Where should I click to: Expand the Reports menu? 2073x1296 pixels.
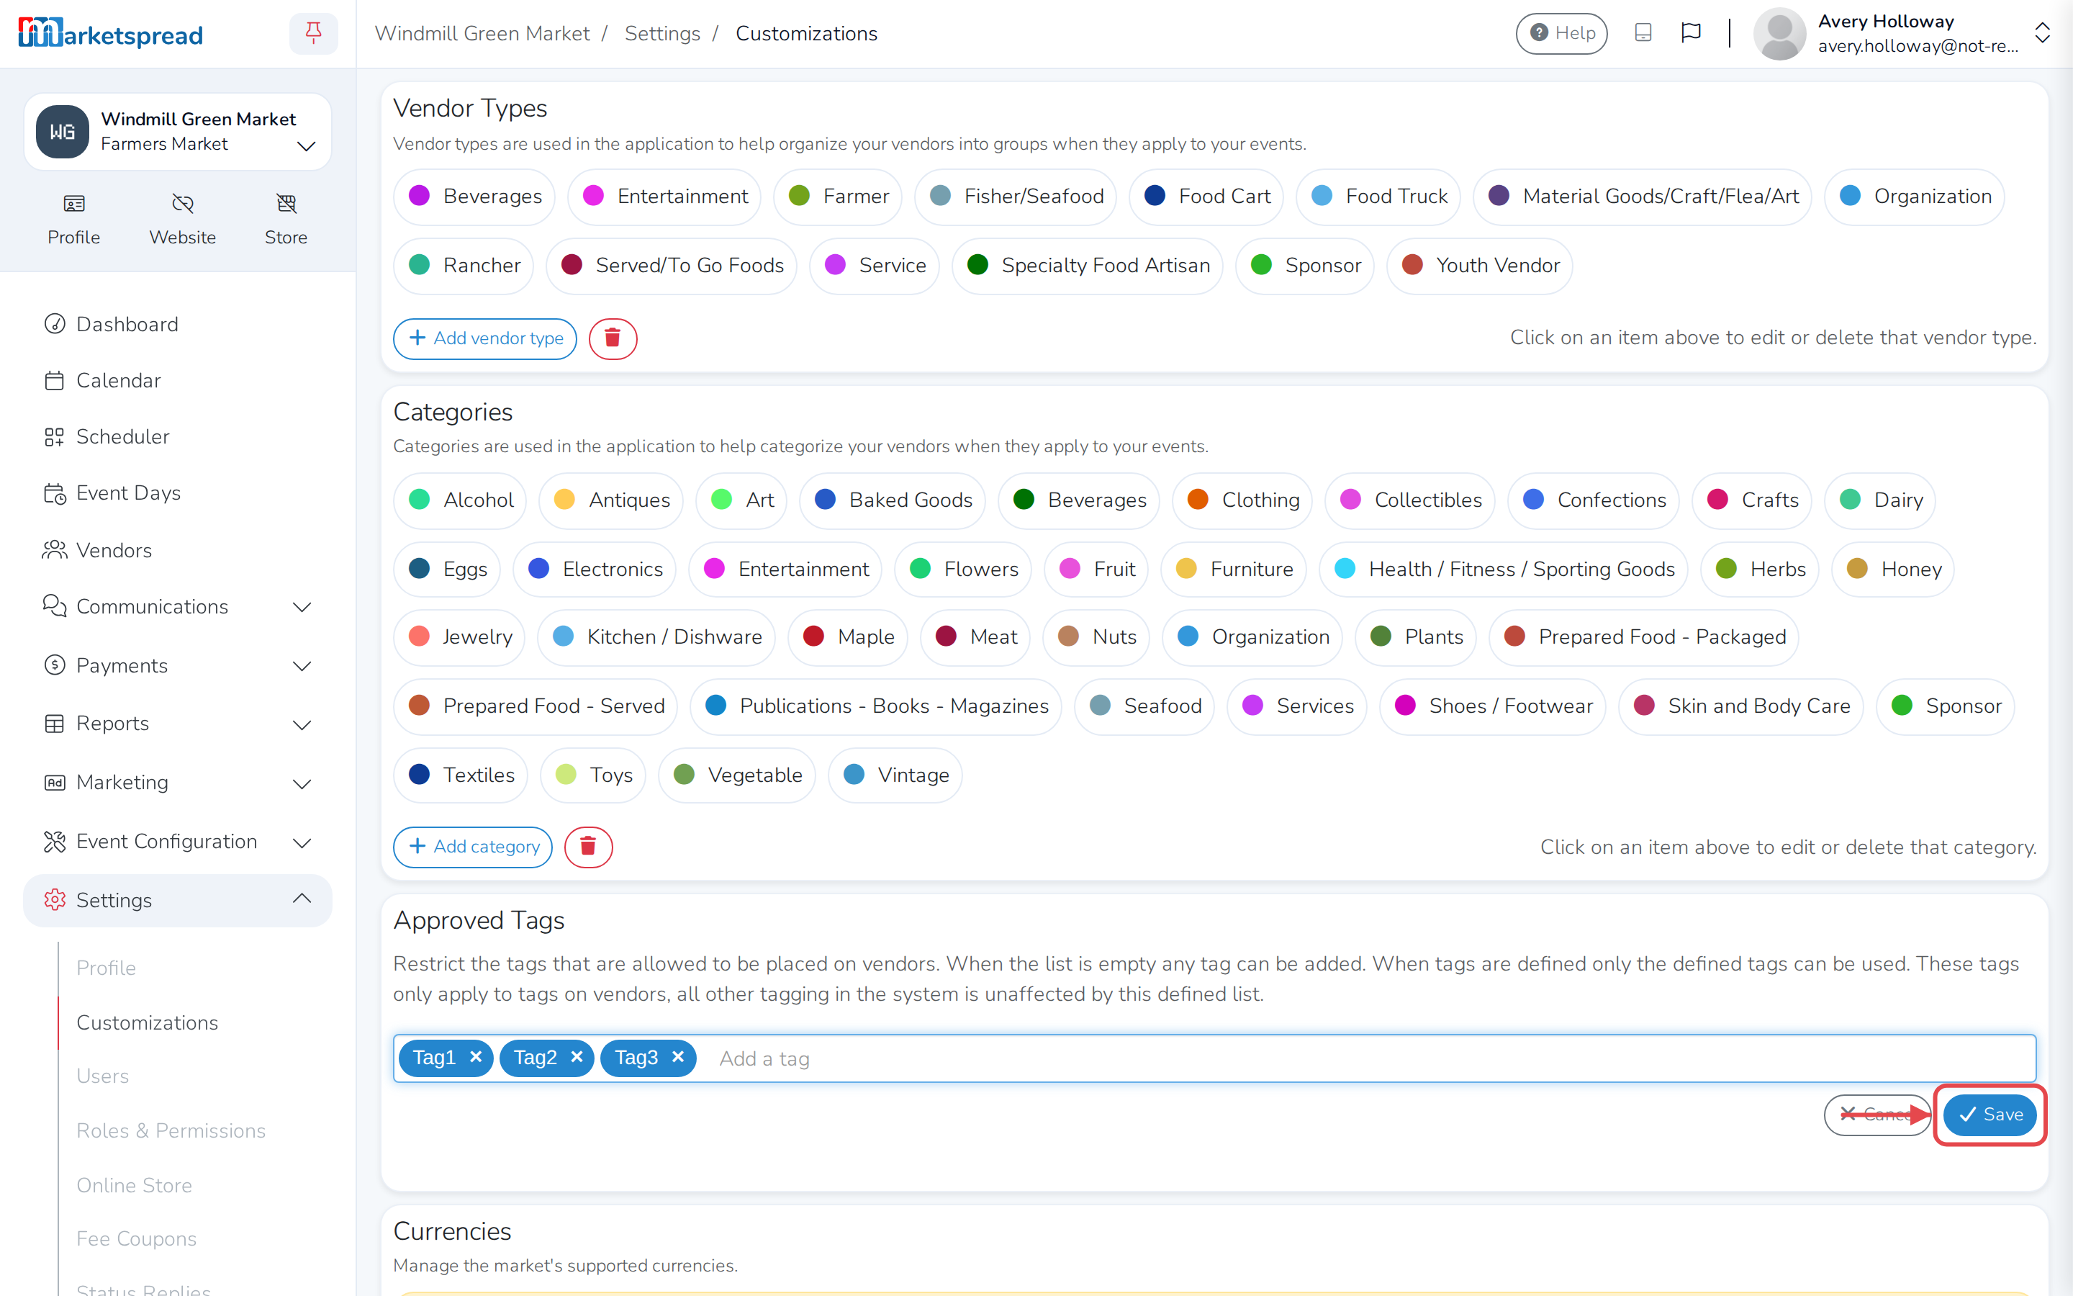(177, 724)
